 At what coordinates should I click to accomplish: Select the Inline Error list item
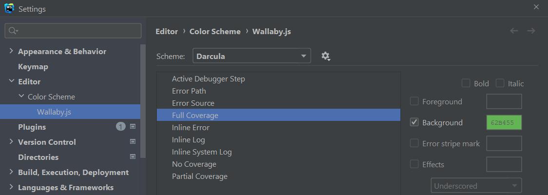pos(190,128)
